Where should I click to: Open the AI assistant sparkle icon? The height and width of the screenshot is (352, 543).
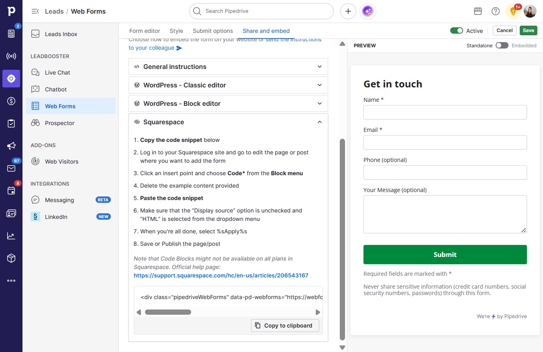tap(368, 11)
